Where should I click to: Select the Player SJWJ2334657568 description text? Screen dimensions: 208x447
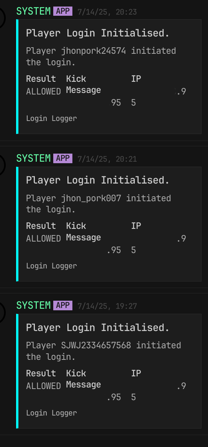(x=103, y=351)
